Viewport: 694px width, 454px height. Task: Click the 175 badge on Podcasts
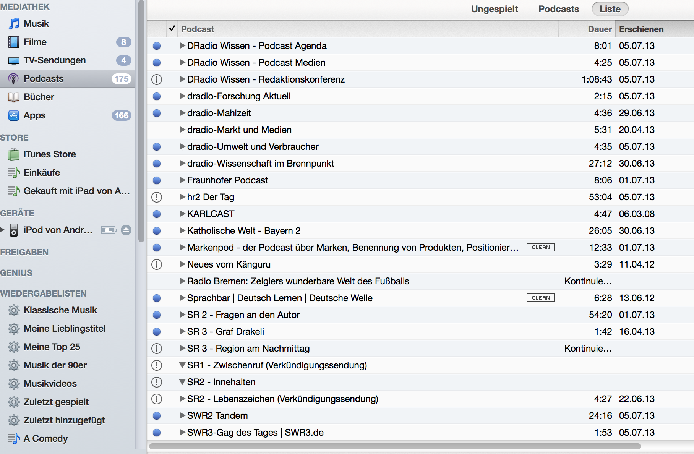click(122, 79)
